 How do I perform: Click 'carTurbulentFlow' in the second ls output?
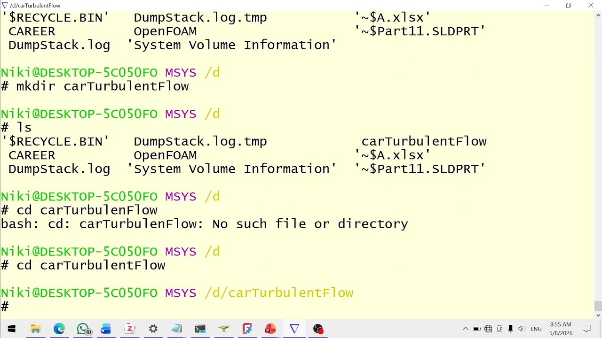[424, 141]
